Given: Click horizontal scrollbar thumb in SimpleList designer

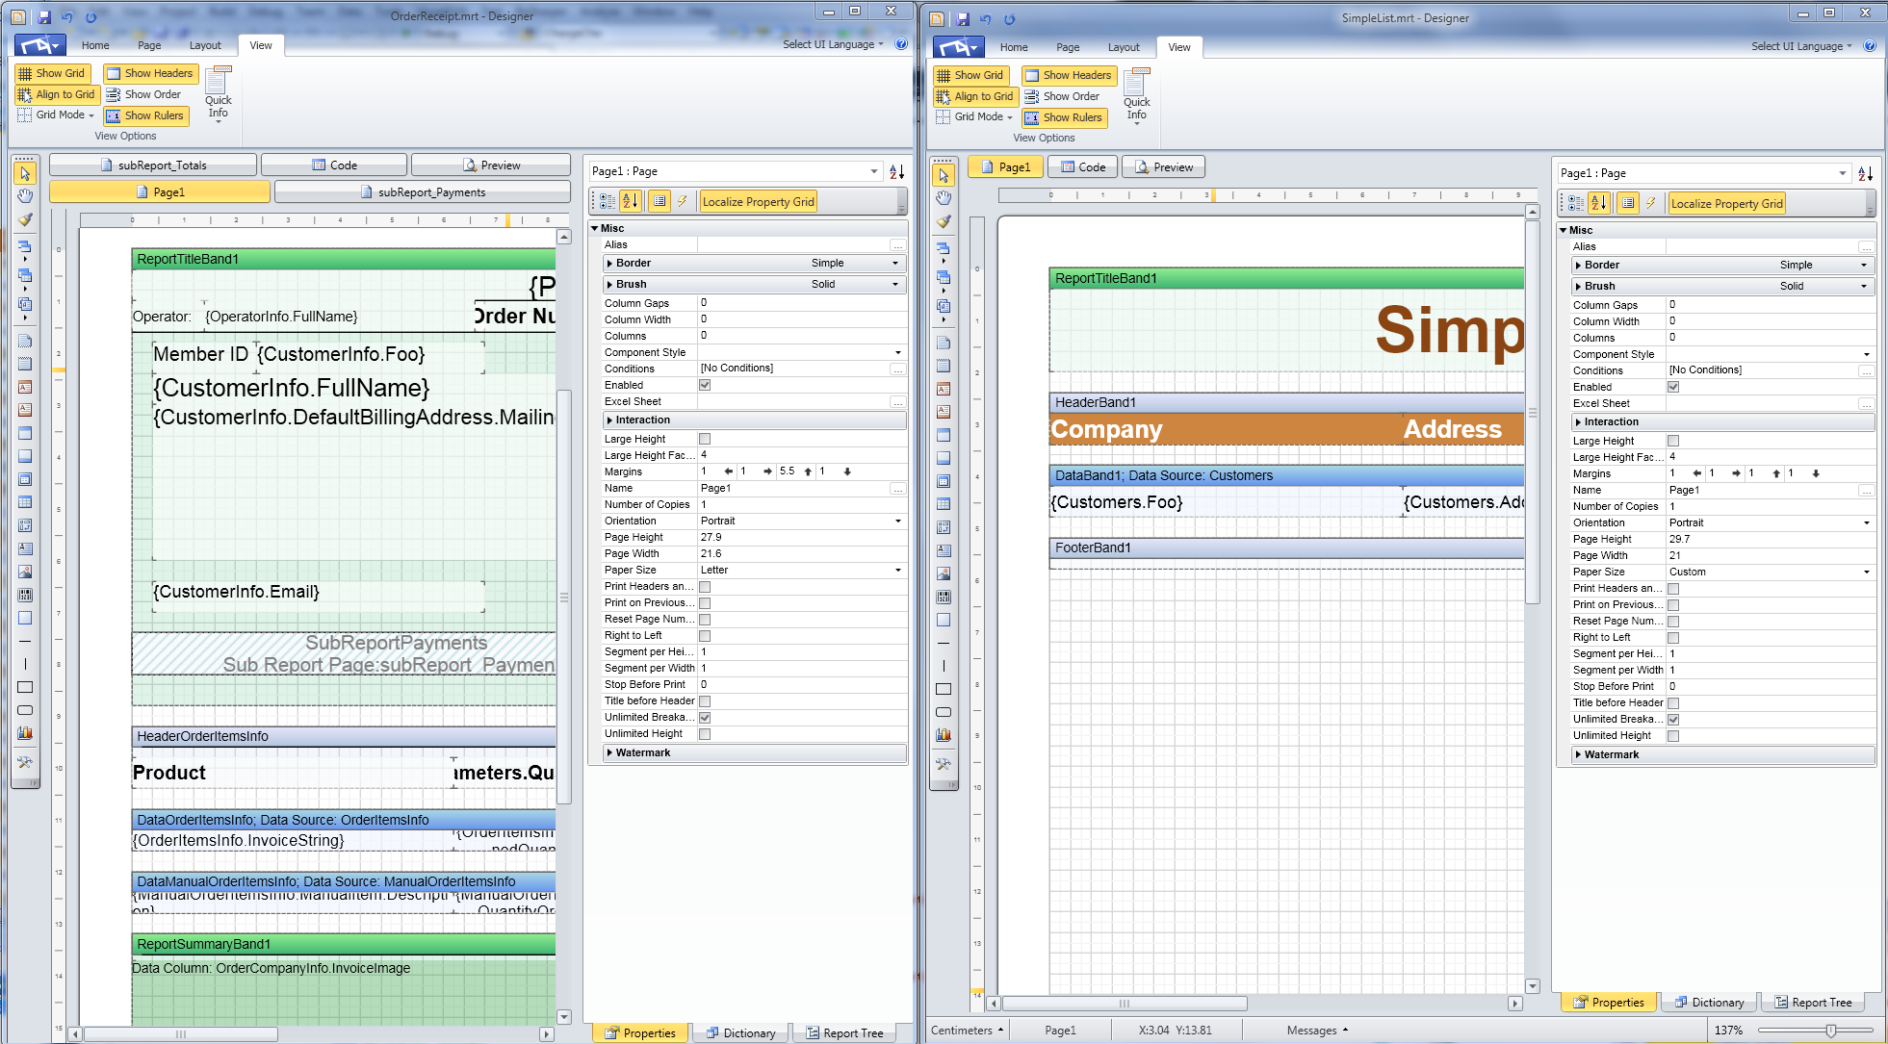Looking at the screenshot, I should tap(1125, 1004).
